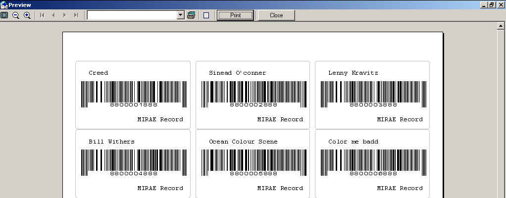This screenshot has width=506, height=198.
Task: Select the Sinead O'conner label title
Action: tap(238, 73)
